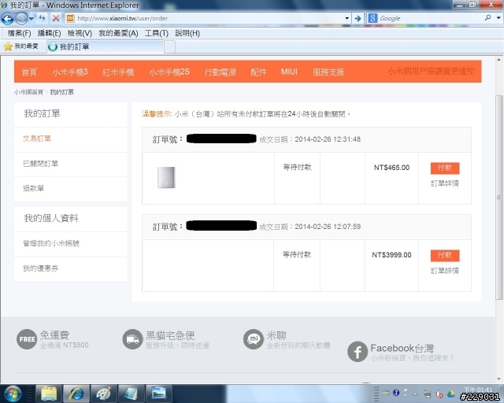The height and width of the screenshot is (403, 504).
Task: Open the recent pages dropdown beside Forward
Action: (x=31, y=19)
